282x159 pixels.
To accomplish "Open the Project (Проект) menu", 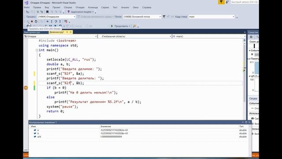I will pos(56,8).
